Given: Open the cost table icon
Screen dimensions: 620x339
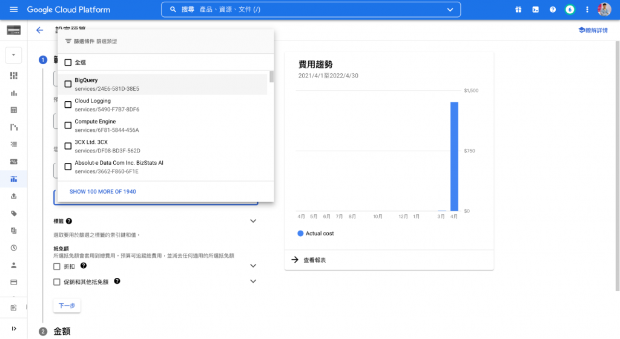Looking at the screenshot, I should point(14,110).
